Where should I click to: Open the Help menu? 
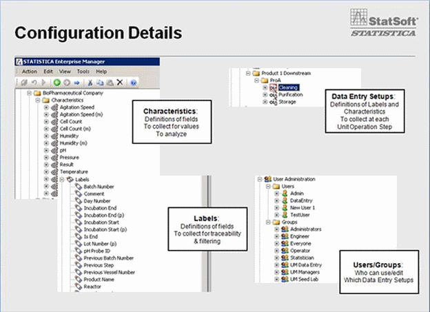pyautogui.click(x=101, y=72)
